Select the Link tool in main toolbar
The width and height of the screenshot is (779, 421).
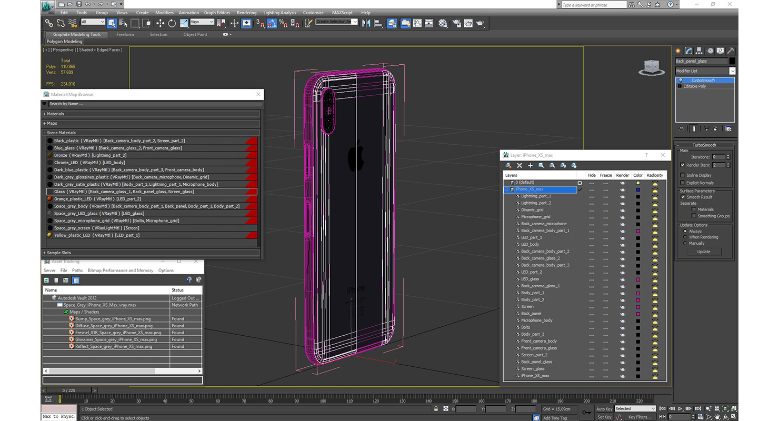pyautogui.click(x=48, y=23)
